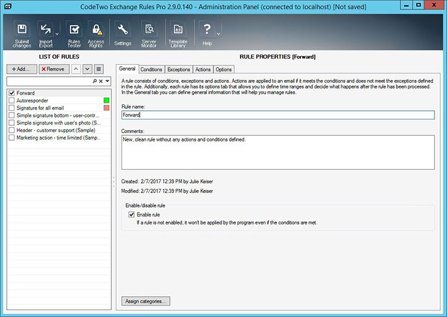Image resolution: width=447 pixels, height=317 pixels.
Task: Clear the rule search filter
Action: point(101,81)
